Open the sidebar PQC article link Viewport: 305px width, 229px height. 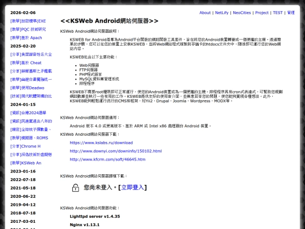28,29
